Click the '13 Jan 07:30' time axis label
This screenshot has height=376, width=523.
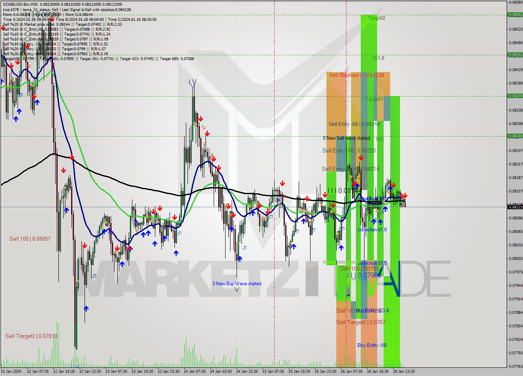(x=116, y=372)
